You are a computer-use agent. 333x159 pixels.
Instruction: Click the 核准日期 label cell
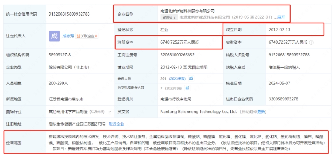pos(244,83)
